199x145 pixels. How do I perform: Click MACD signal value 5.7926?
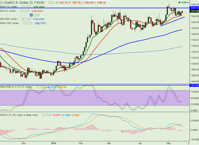(75, 115)
